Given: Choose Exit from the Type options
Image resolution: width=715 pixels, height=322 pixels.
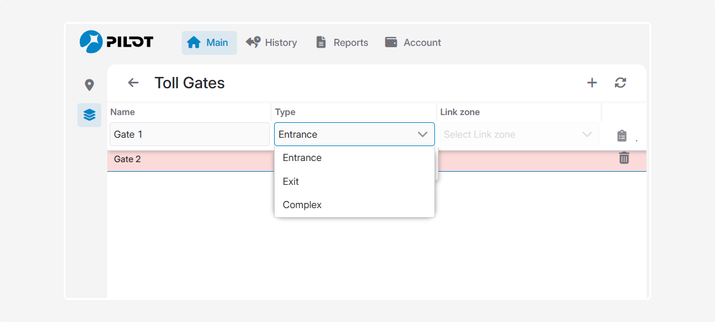Looking at the screenshot, I should 291,181.
